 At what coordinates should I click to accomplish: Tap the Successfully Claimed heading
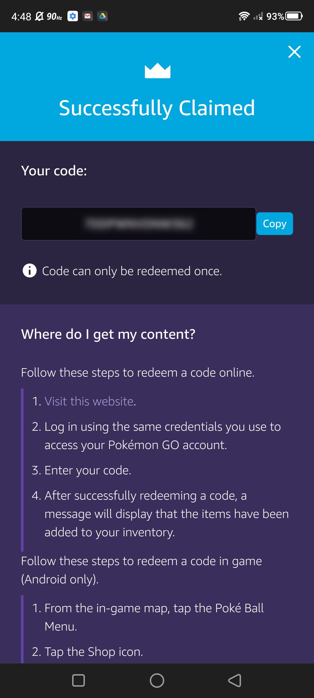(157, 108)
